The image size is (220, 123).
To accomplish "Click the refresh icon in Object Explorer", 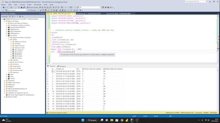I will click(x=20, y=16).
